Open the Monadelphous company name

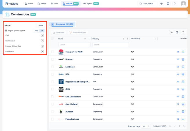(72, 119)
